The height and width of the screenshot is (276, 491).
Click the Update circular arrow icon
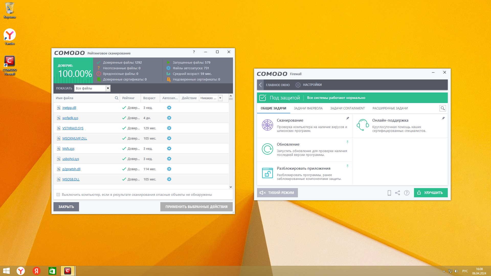267,149
